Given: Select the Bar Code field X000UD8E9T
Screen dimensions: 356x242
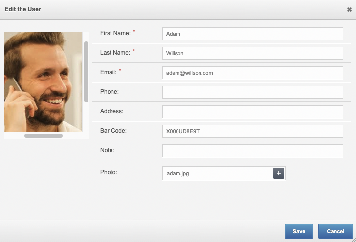Looking at the screenshot, I should 252,131.
